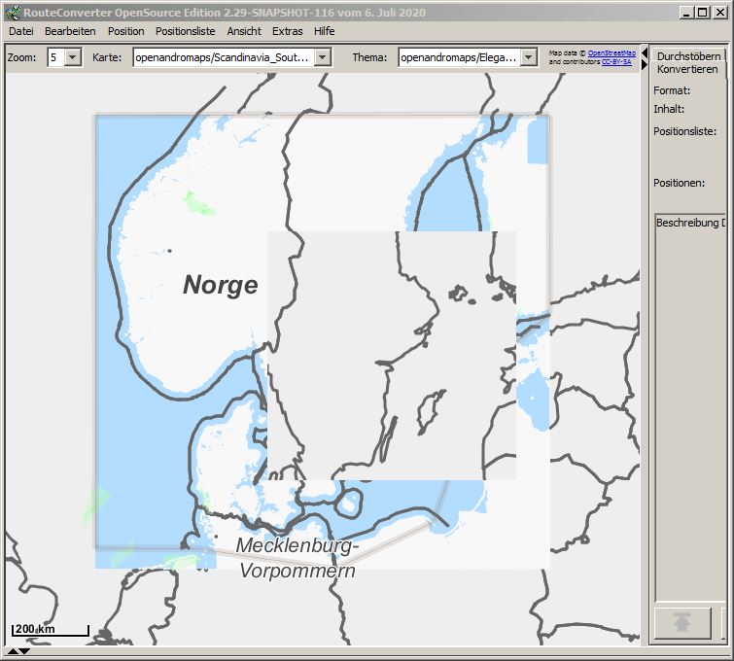This screenshot has width=734, height=661.
Task: Switch to the Durchstöbern tab
Action: [690, 56]
